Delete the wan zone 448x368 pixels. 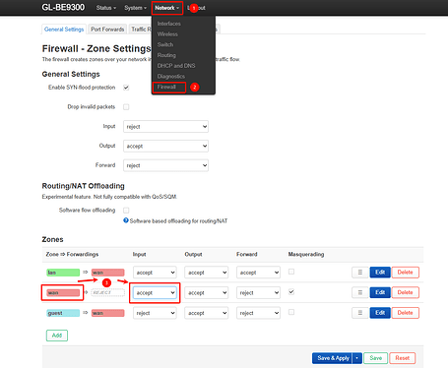405,292
